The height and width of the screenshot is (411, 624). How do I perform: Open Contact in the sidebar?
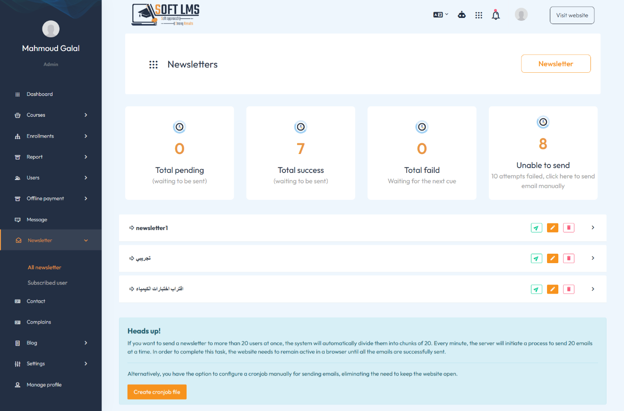pos(51,301)
